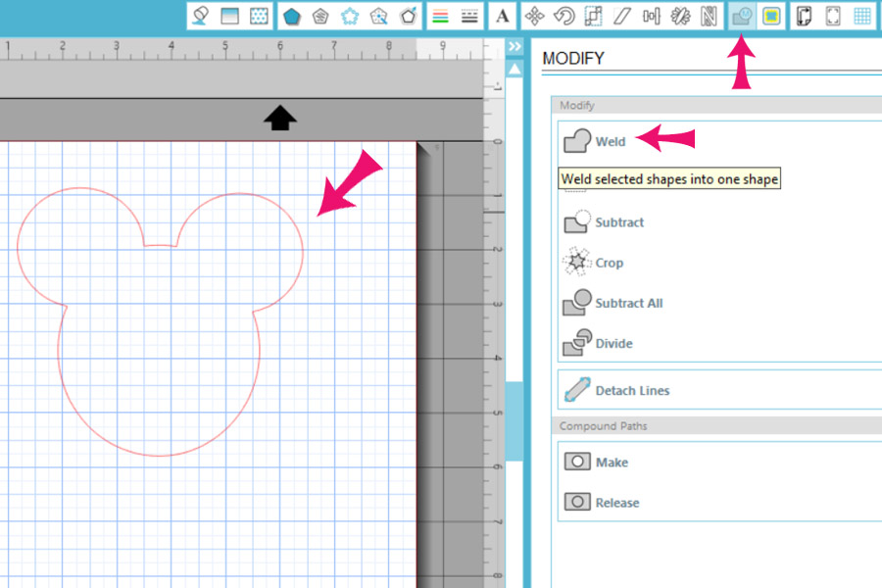Viewport: 882px width, 588px height.
Task: Open the Line Style panel
Action: 469,16
